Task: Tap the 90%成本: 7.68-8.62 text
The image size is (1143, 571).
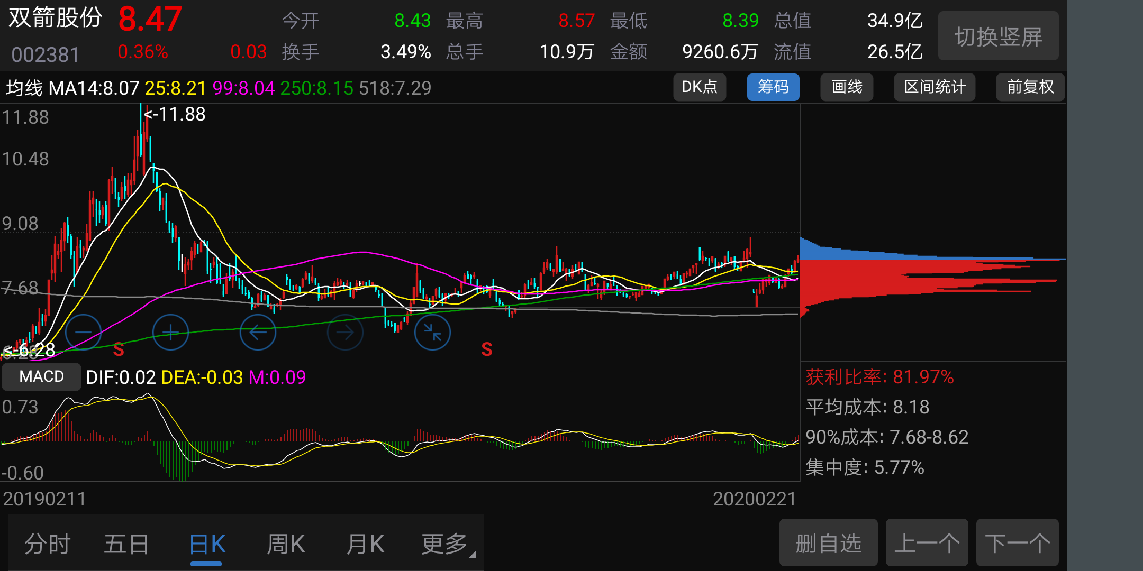Action: click(887, 437)
